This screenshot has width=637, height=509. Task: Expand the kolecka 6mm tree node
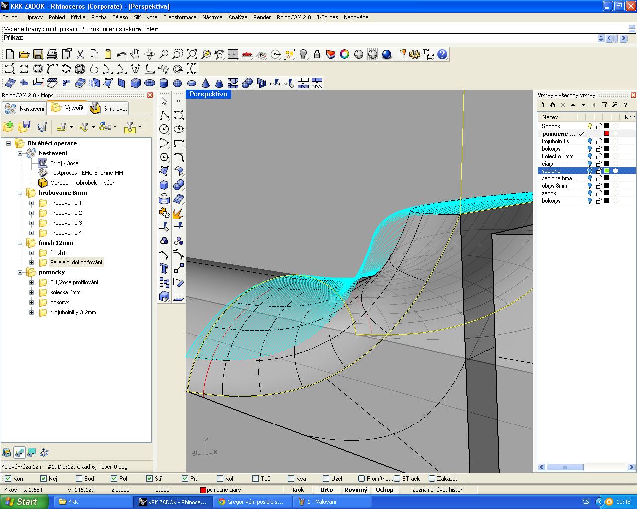click(x=31, y=292)
